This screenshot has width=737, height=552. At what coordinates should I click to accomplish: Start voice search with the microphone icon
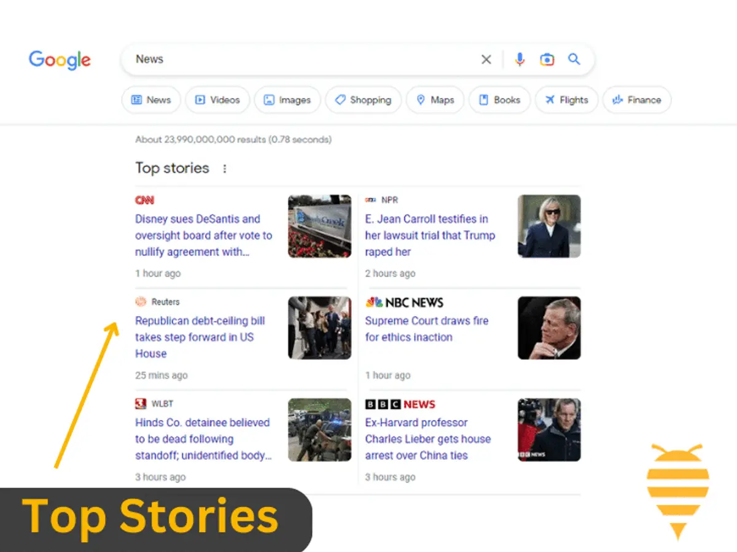(520, 60)
